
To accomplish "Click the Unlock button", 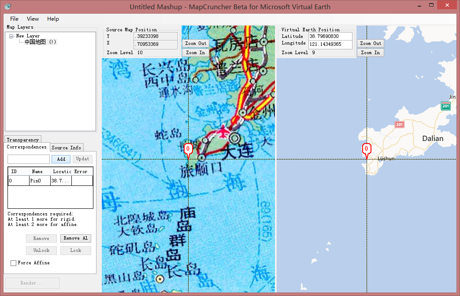I will click(41, 250).
